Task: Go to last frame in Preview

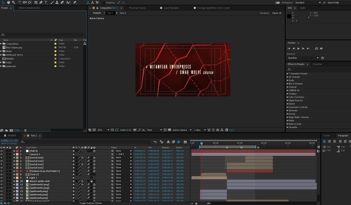Action: (308, 48)
